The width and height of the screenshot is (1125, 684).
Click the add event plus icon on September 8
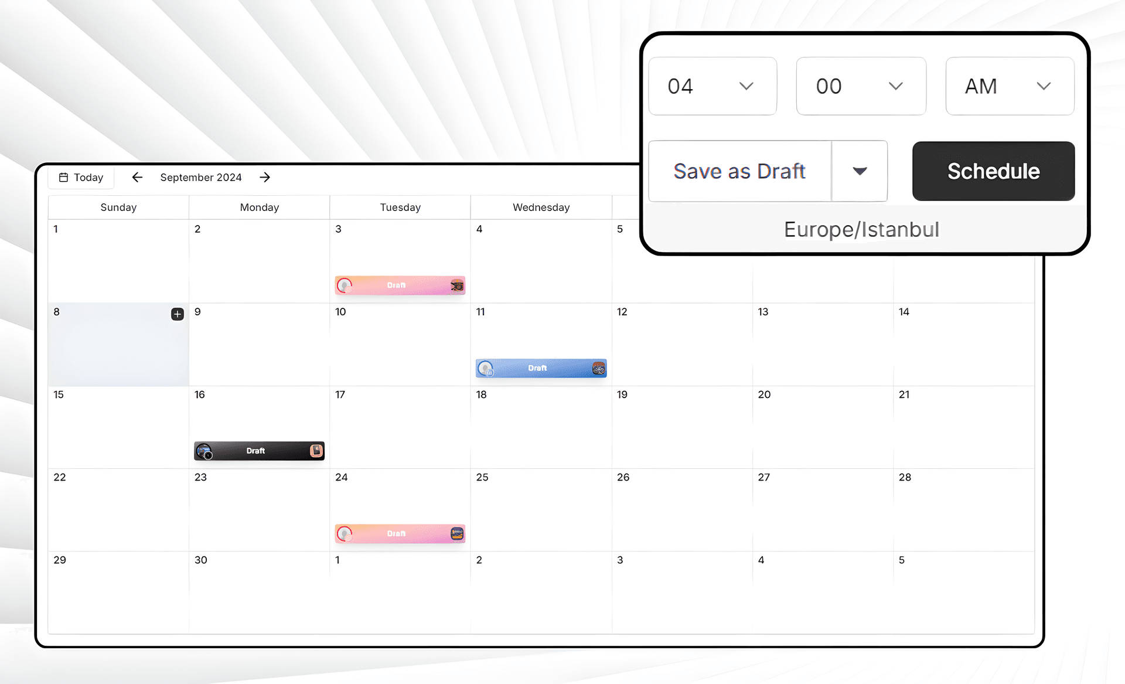pyautogui.click(x=178, y=314)
